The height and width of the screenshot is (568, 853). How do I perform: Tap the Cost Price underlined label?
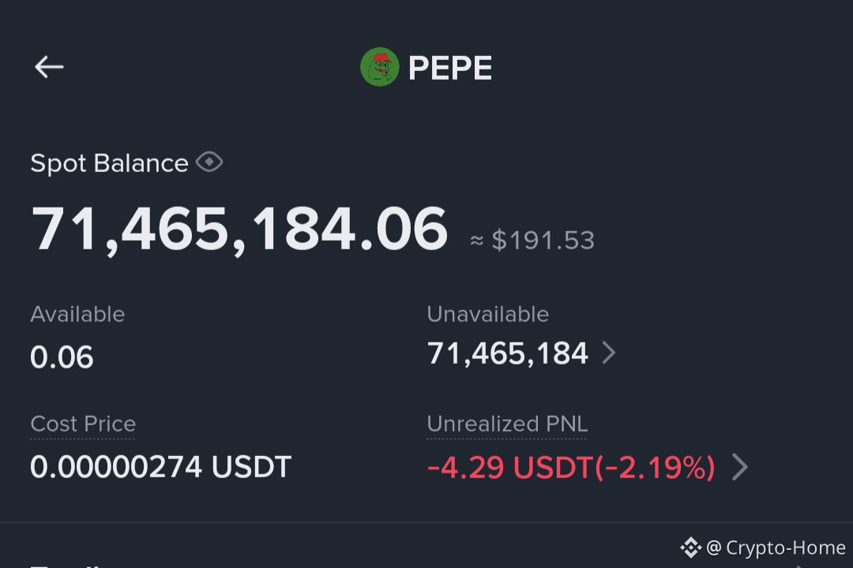click(x=83, y=424)
